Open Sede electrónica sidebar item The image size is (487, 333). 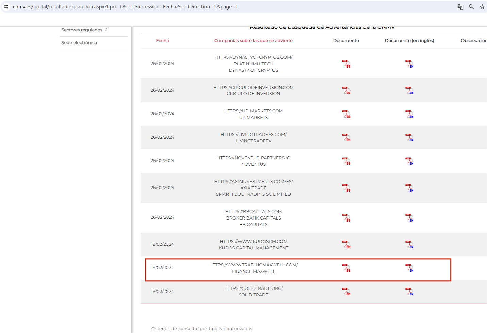coord(79,43)
